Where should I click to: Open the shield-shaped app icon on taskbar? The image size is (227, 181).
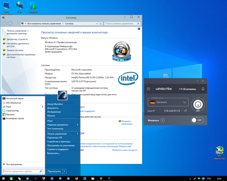click(44, 178)
